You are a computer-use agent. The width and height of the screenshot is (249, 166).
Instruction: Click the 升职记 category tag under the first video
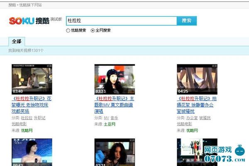tap(40, 118)
